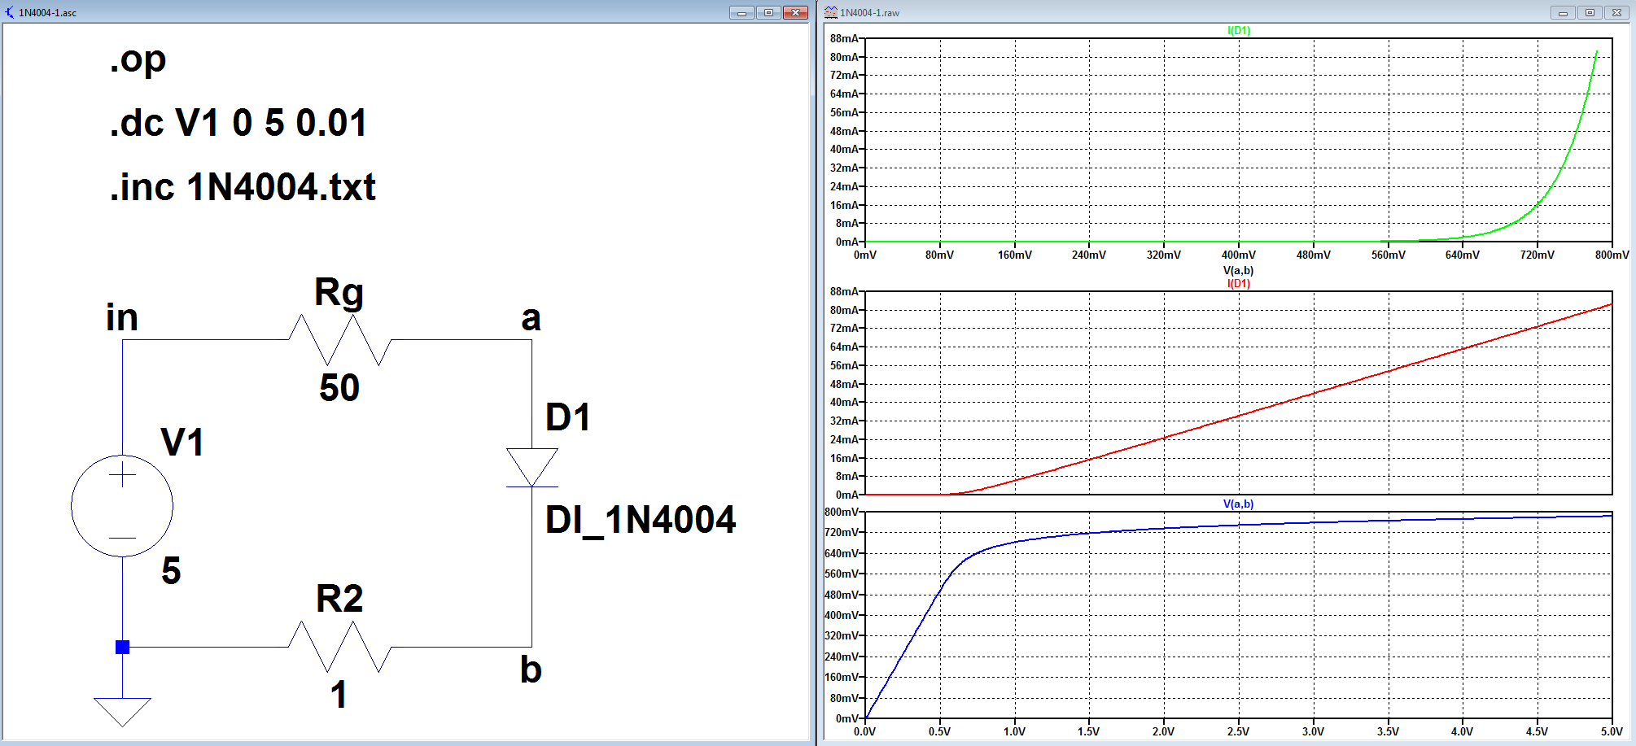The image size is (1636, 746).
Task: Click the .inc 1N4004.txt directive text
Action: tap(243, 187)
